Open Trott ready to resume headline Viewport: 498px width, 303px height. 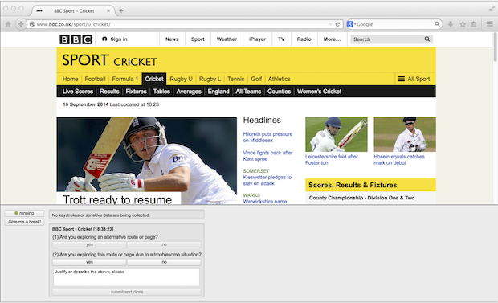(x=117, y=199)
